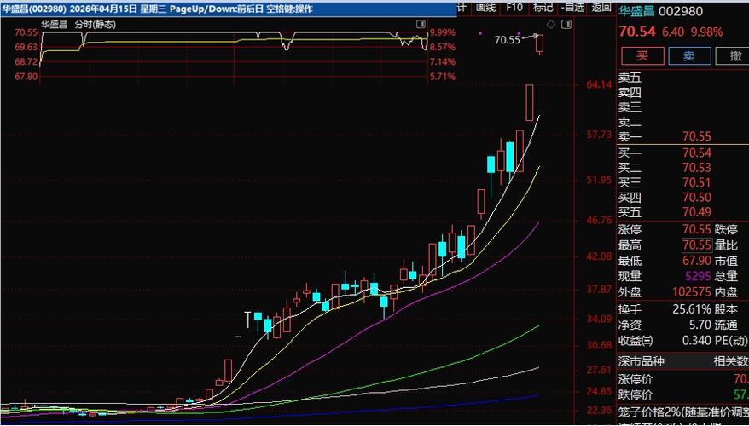Click the blue 卖 sell button
Viewport: 749px width, 426px height.
pyautogui.click(x=689, y=56)
